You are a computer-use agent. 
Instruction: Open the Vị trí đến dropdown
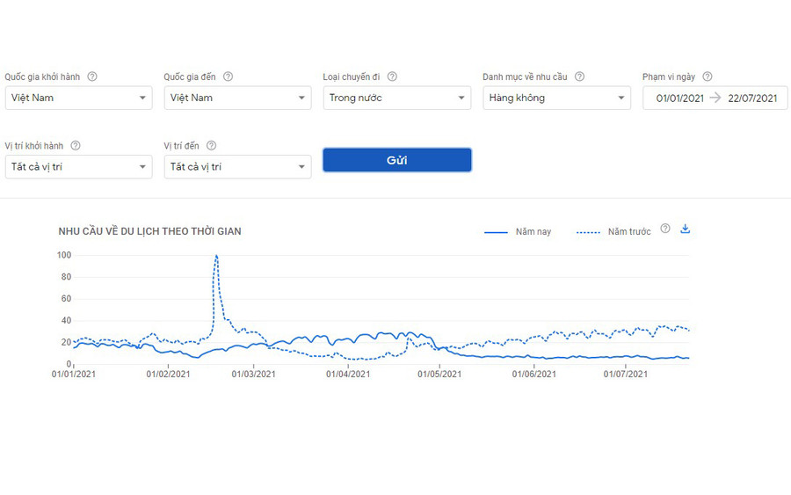[x=237, y=166]
